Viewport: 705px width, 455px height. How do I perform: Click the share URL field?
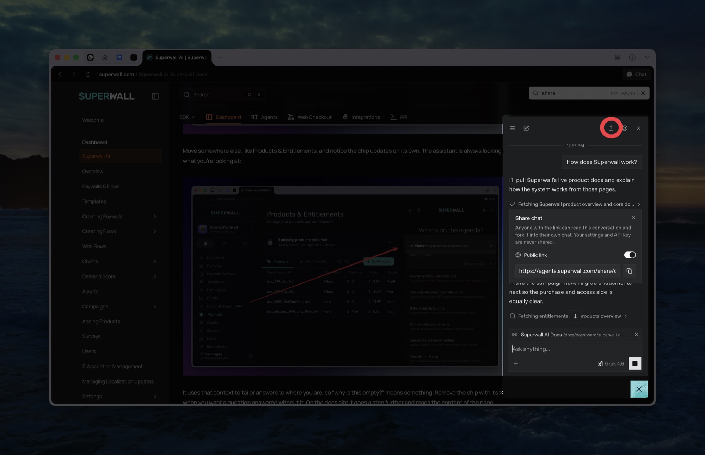click(567, 271)
